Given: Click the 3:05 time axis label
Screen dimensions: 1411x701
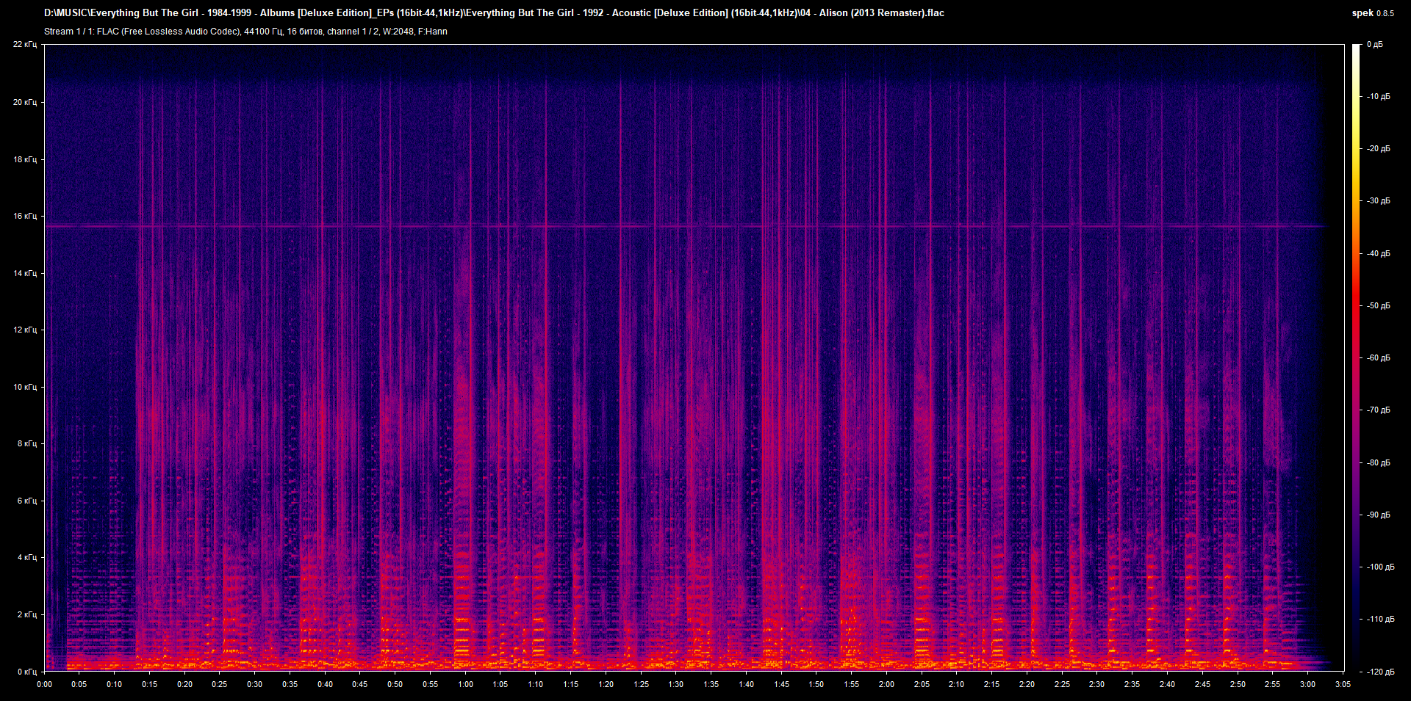Looking at the screenshot, I should (1343, 684).
